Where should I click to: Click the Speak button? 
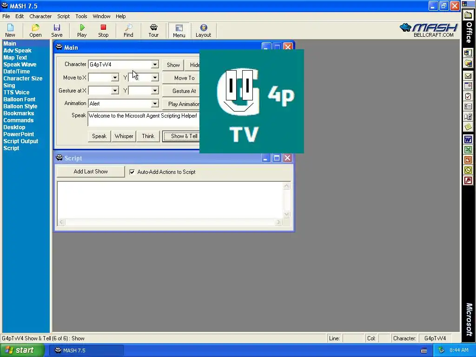tap(99, 136)
